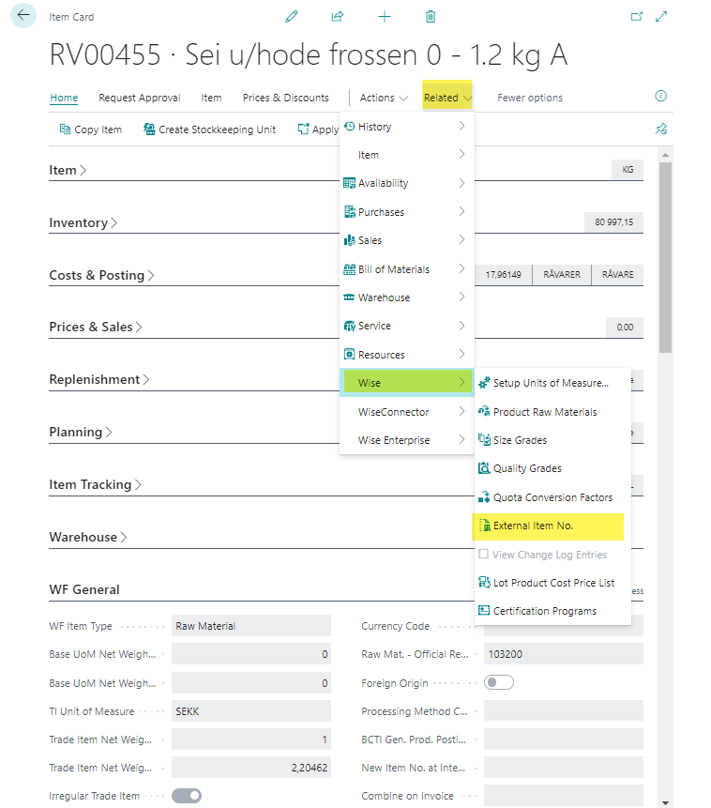Click the share icon
This screenshot has width=711, height=808.
pos(338,17)
